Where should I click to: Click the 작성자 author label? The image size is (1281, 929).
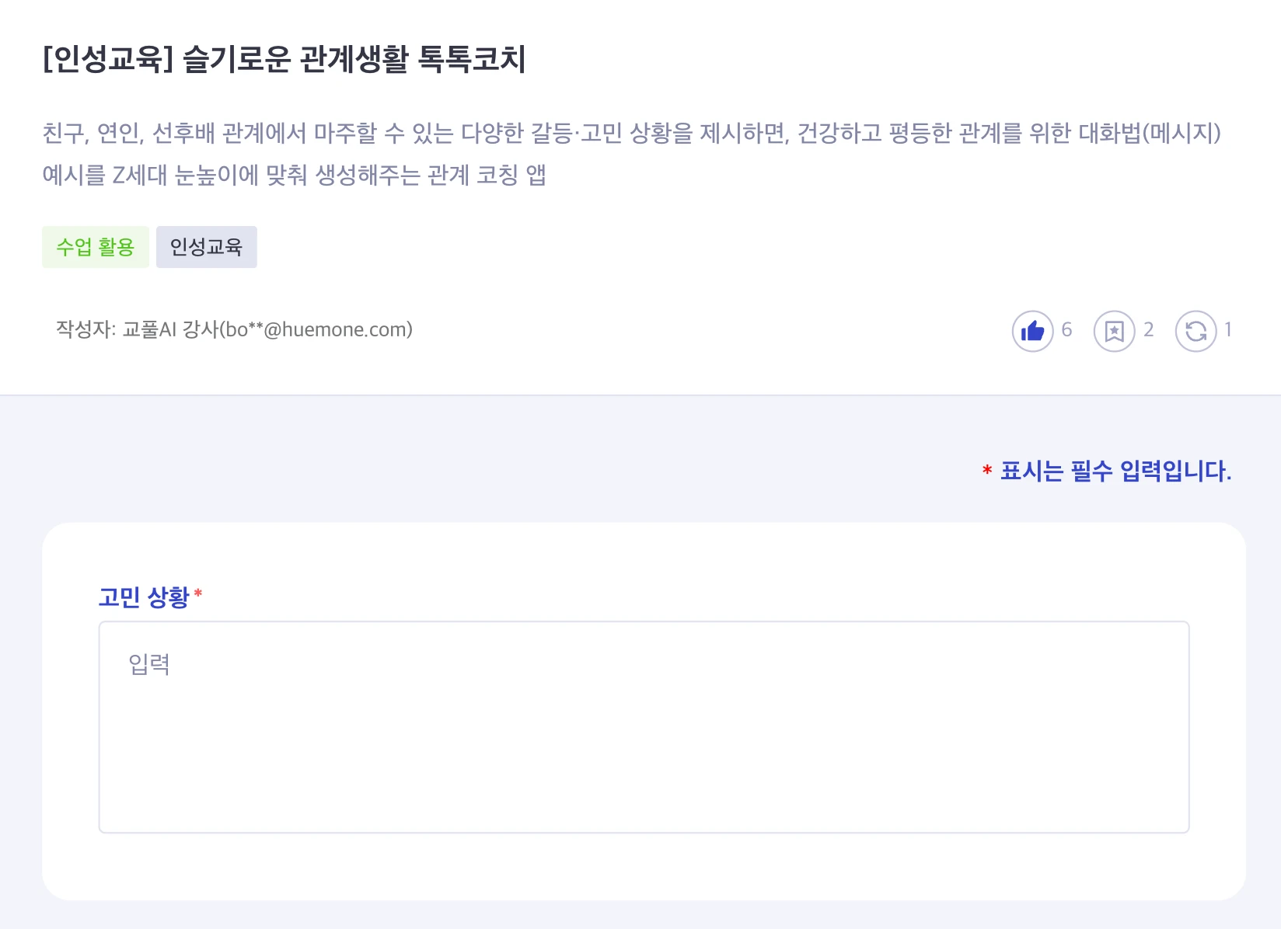point(84,329)
